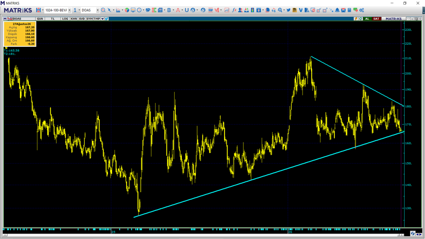This screenshot has width=425, height=239.
Task: Toggle the KHN chart option
Action: (x=74, y=19)
